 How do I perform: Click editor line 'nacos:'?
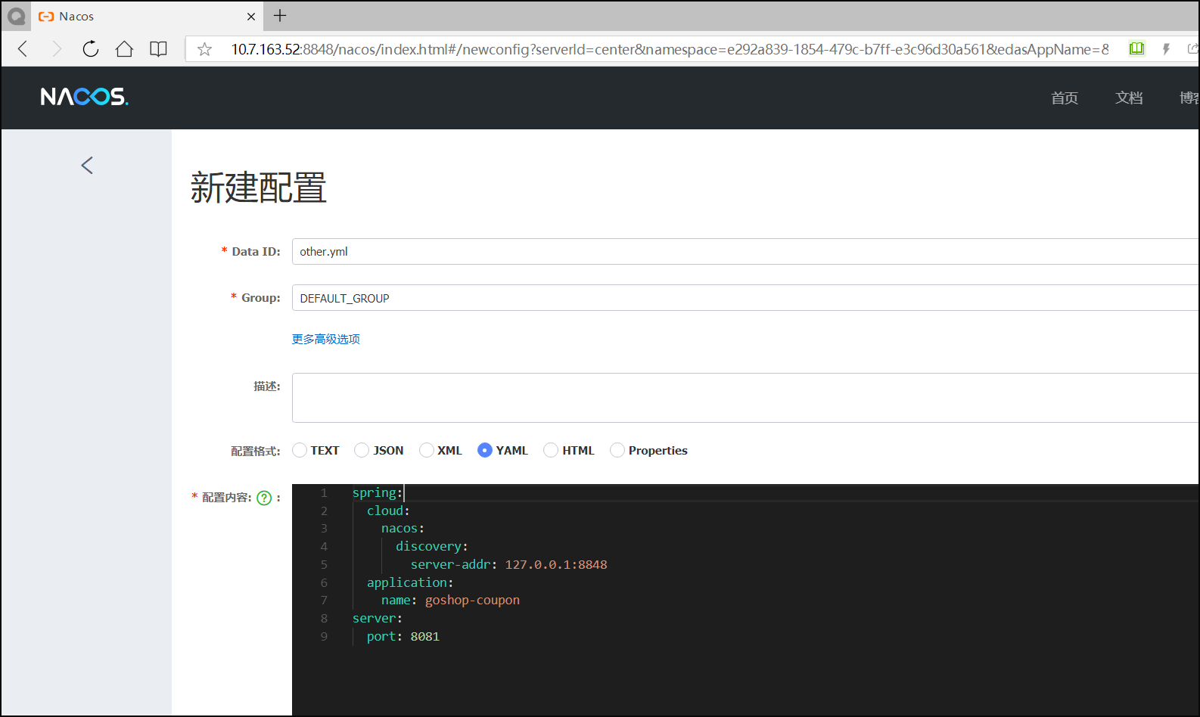point(403,529)
